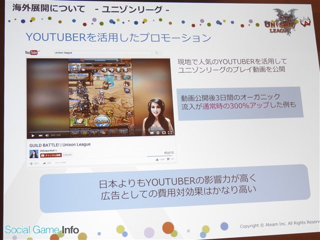Click the line '現地で人気のYOUTUBERを活用して'
The height and width of the screenshot is (240, 320).
[x=232, y=61]
